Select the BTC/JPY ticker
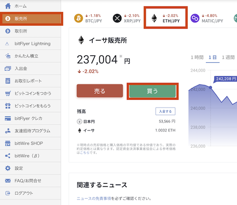Image resolution: width=237 pixels, height=205 pixels. point(88,18)
